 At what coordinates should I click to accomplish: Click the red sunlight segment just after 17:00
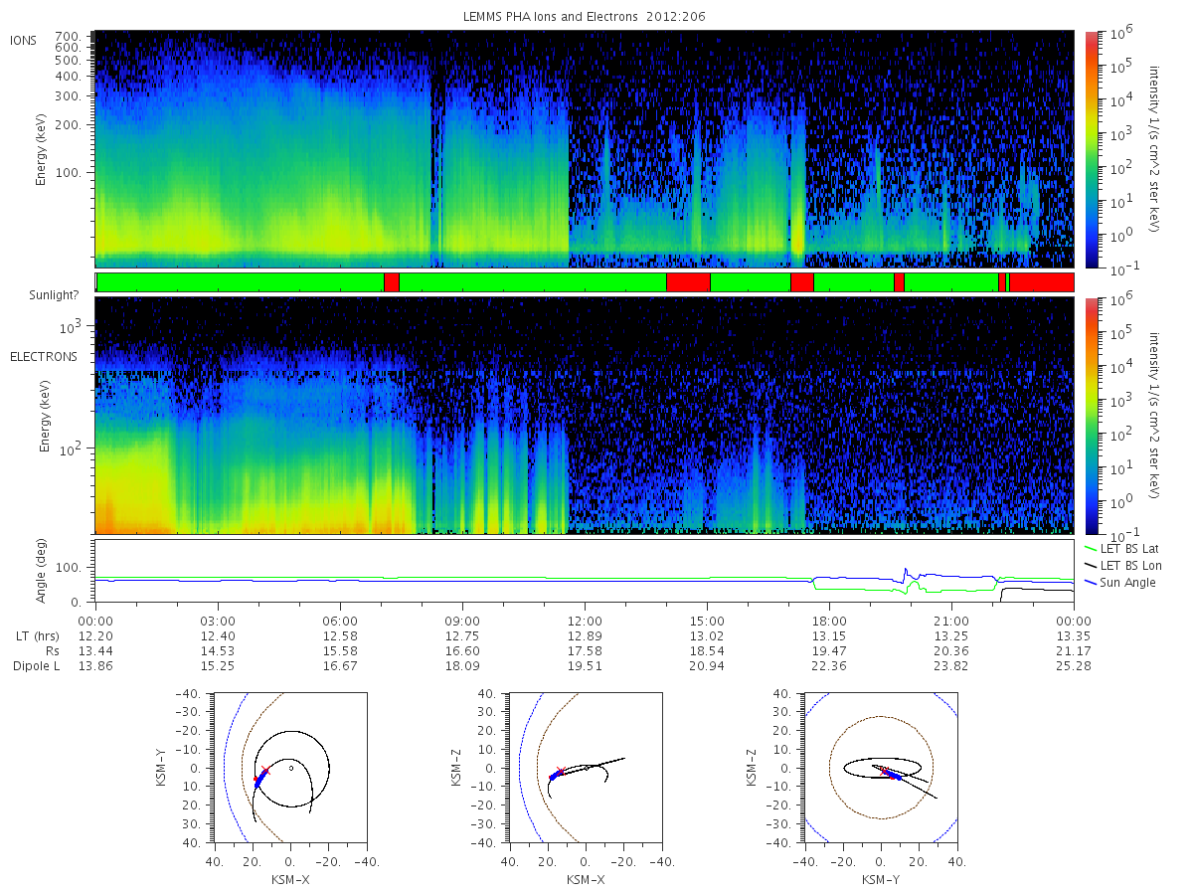click(802, 282)
